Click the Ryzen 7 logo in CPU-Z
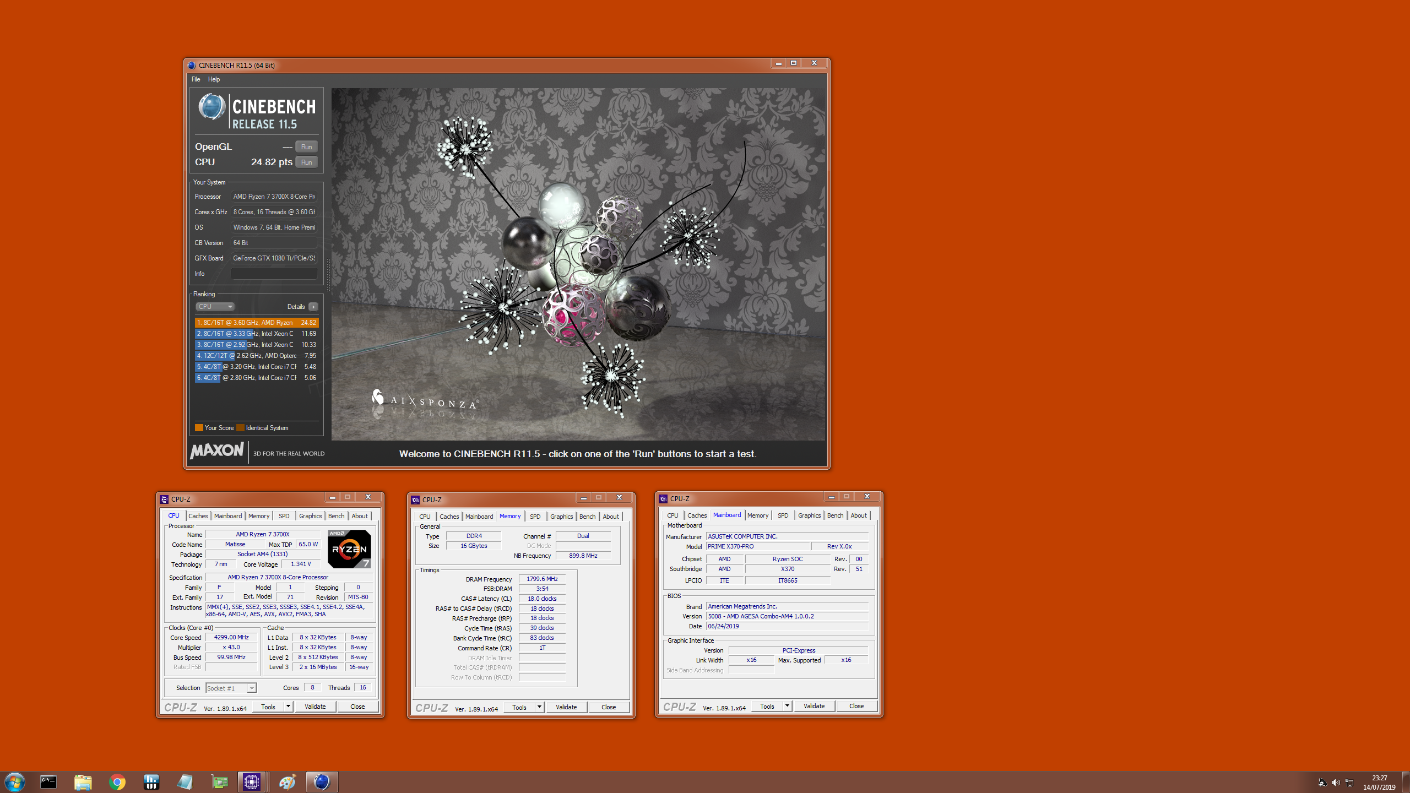This screenshot has width=1410, height=793. point(349,548)
